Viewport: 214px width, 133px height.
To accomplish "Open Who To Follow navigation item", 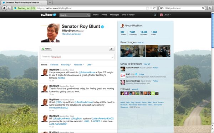I will [128, 15].
